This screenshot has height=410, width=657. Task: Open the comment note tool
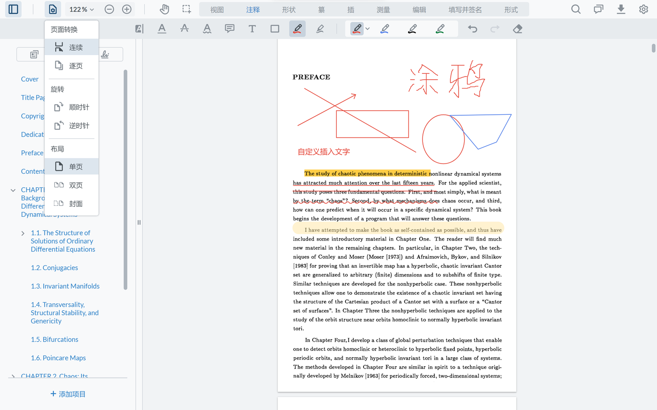point(229,28)
